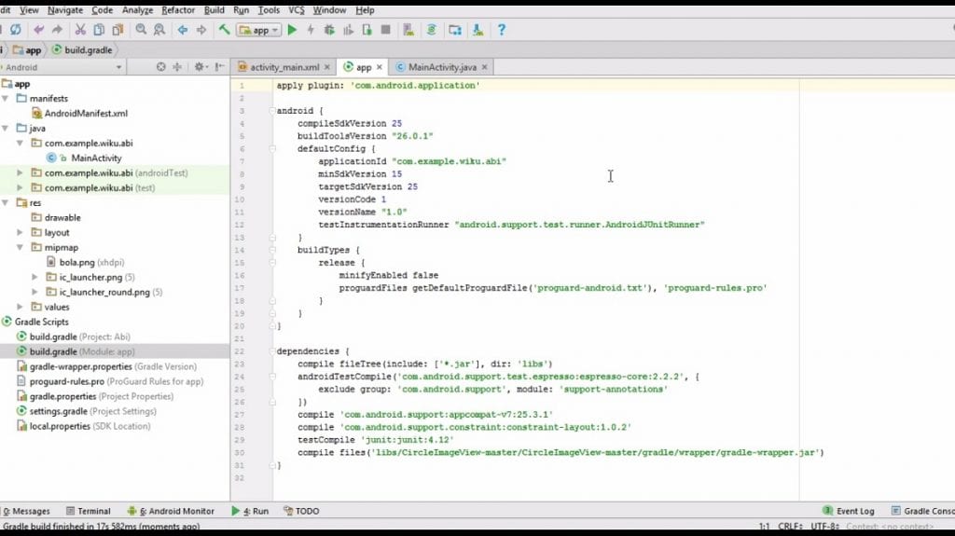Switch to the activity_main.xml tab
The image size is (955, 536).
coord(284,67)
